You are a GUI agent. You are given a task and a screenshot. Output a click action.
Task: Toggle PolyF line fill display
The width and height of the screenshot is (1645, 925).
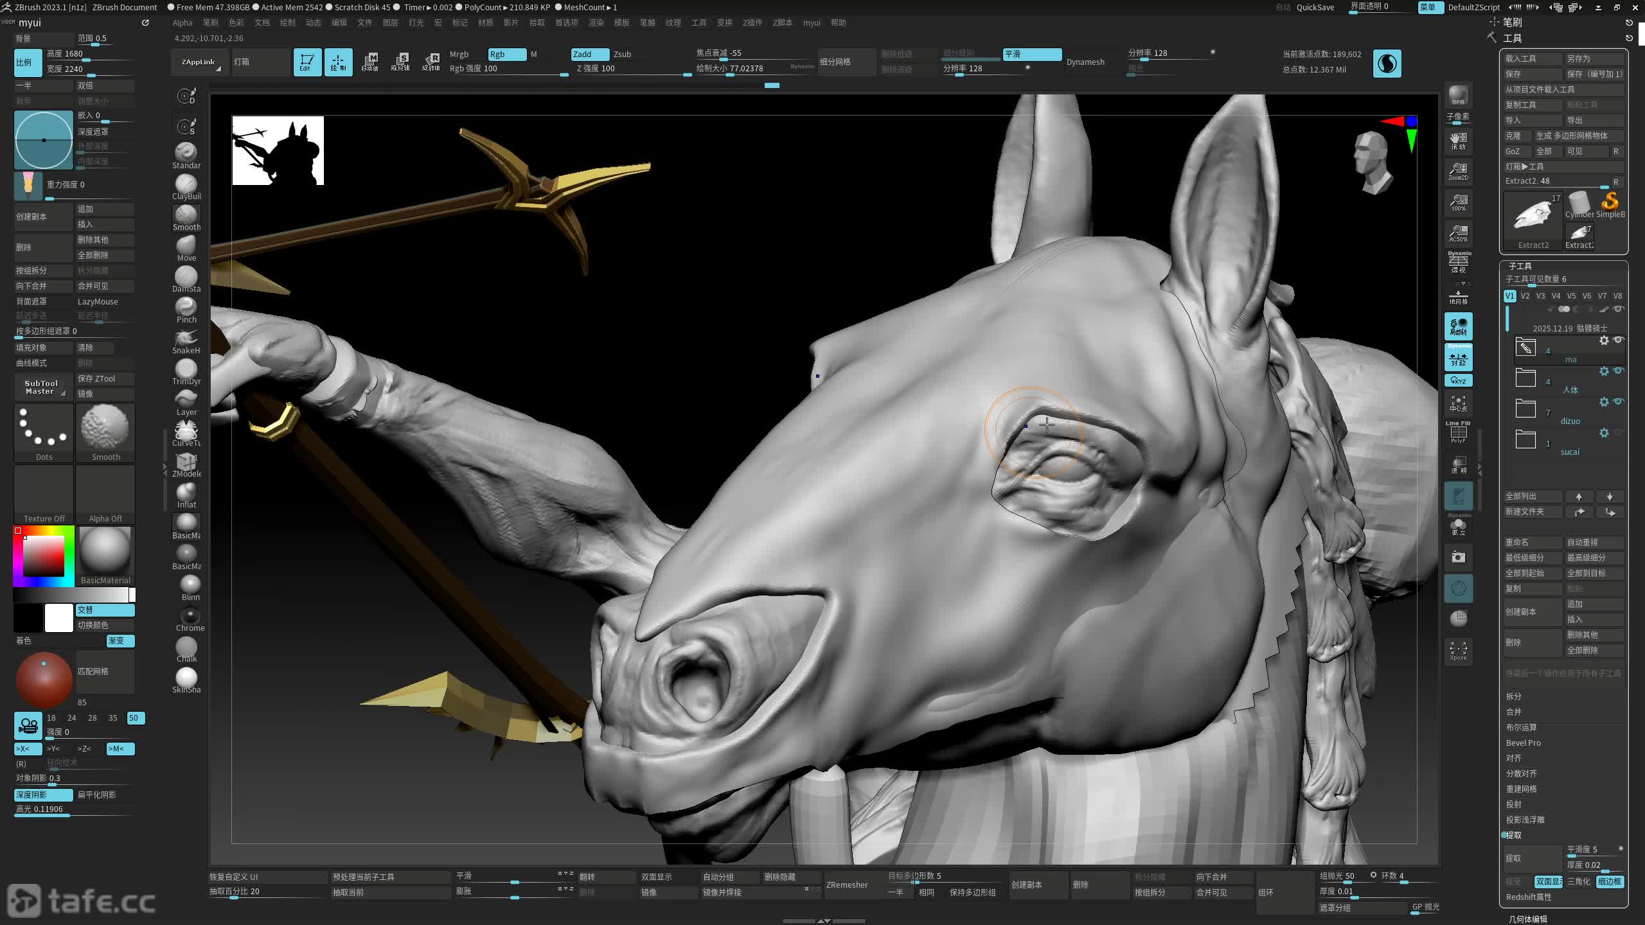(x=1458, y=433)
